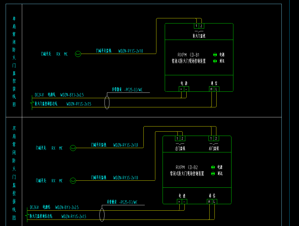
Task: Select the conduit ellipse symbol in the double-door diagram
Action: tap(102, 215)
